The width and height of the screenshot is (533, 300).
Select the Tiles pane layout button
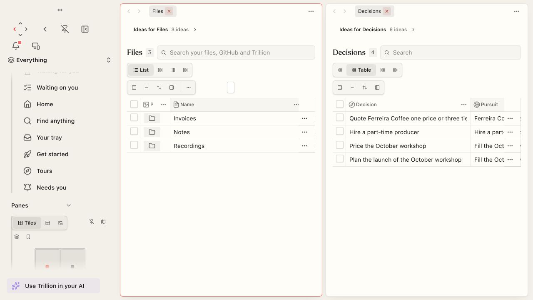pos(27,223)
